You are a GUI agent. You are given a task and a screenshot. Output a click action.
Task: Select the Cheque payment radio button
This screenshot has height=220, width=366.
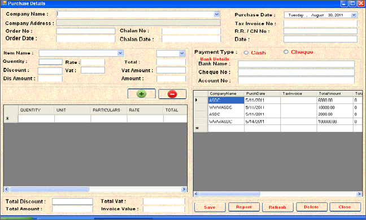(286, 52)
